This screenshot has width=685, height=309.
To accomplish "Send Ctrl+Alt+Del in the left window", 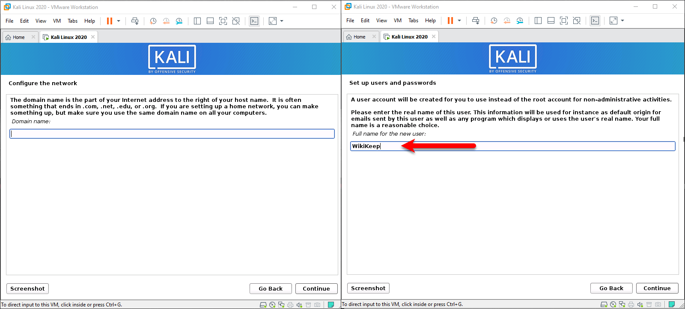I will 135,21.
